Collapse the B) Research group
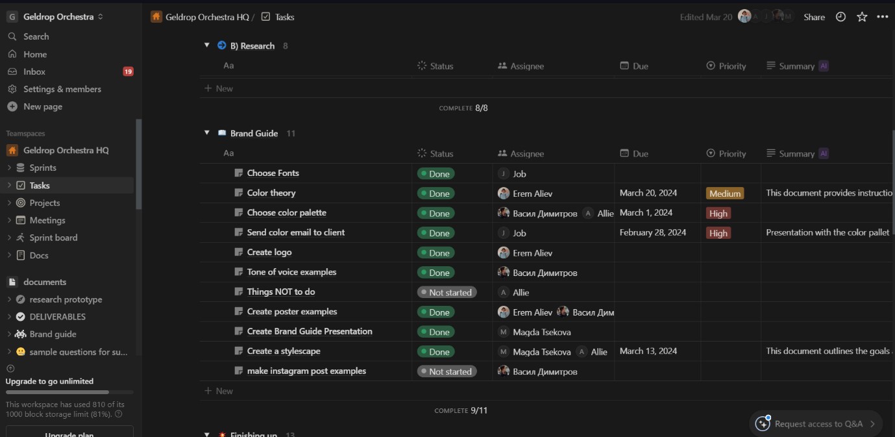 click(207, 45)
